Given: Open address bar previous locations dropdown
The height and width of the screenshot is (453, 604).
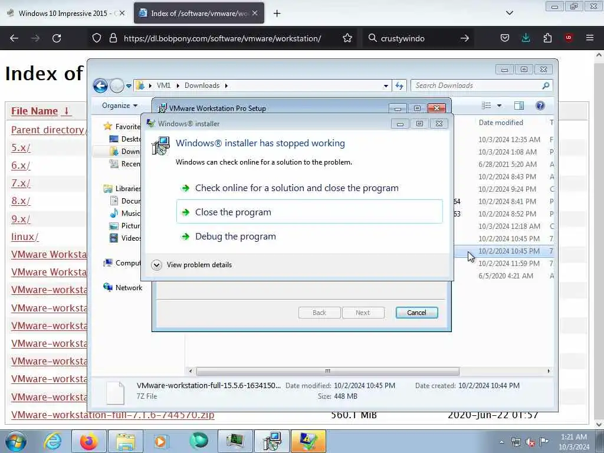Looking at the screenshot, I should [386, 86].
